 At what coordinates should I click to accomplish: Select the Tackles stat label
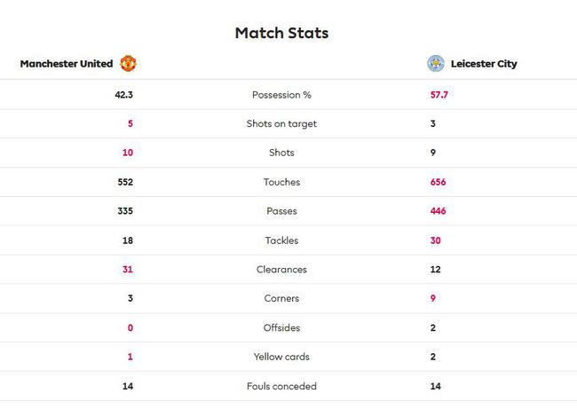(281, 240)
